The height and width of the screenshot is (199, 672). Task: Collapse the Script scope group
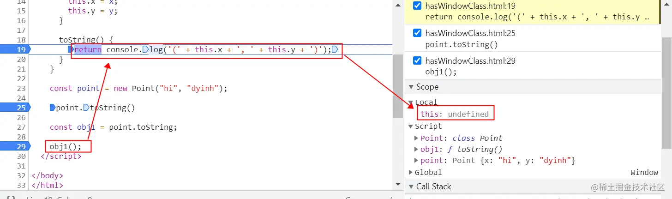pyautogui.click(x=411, y=127)
